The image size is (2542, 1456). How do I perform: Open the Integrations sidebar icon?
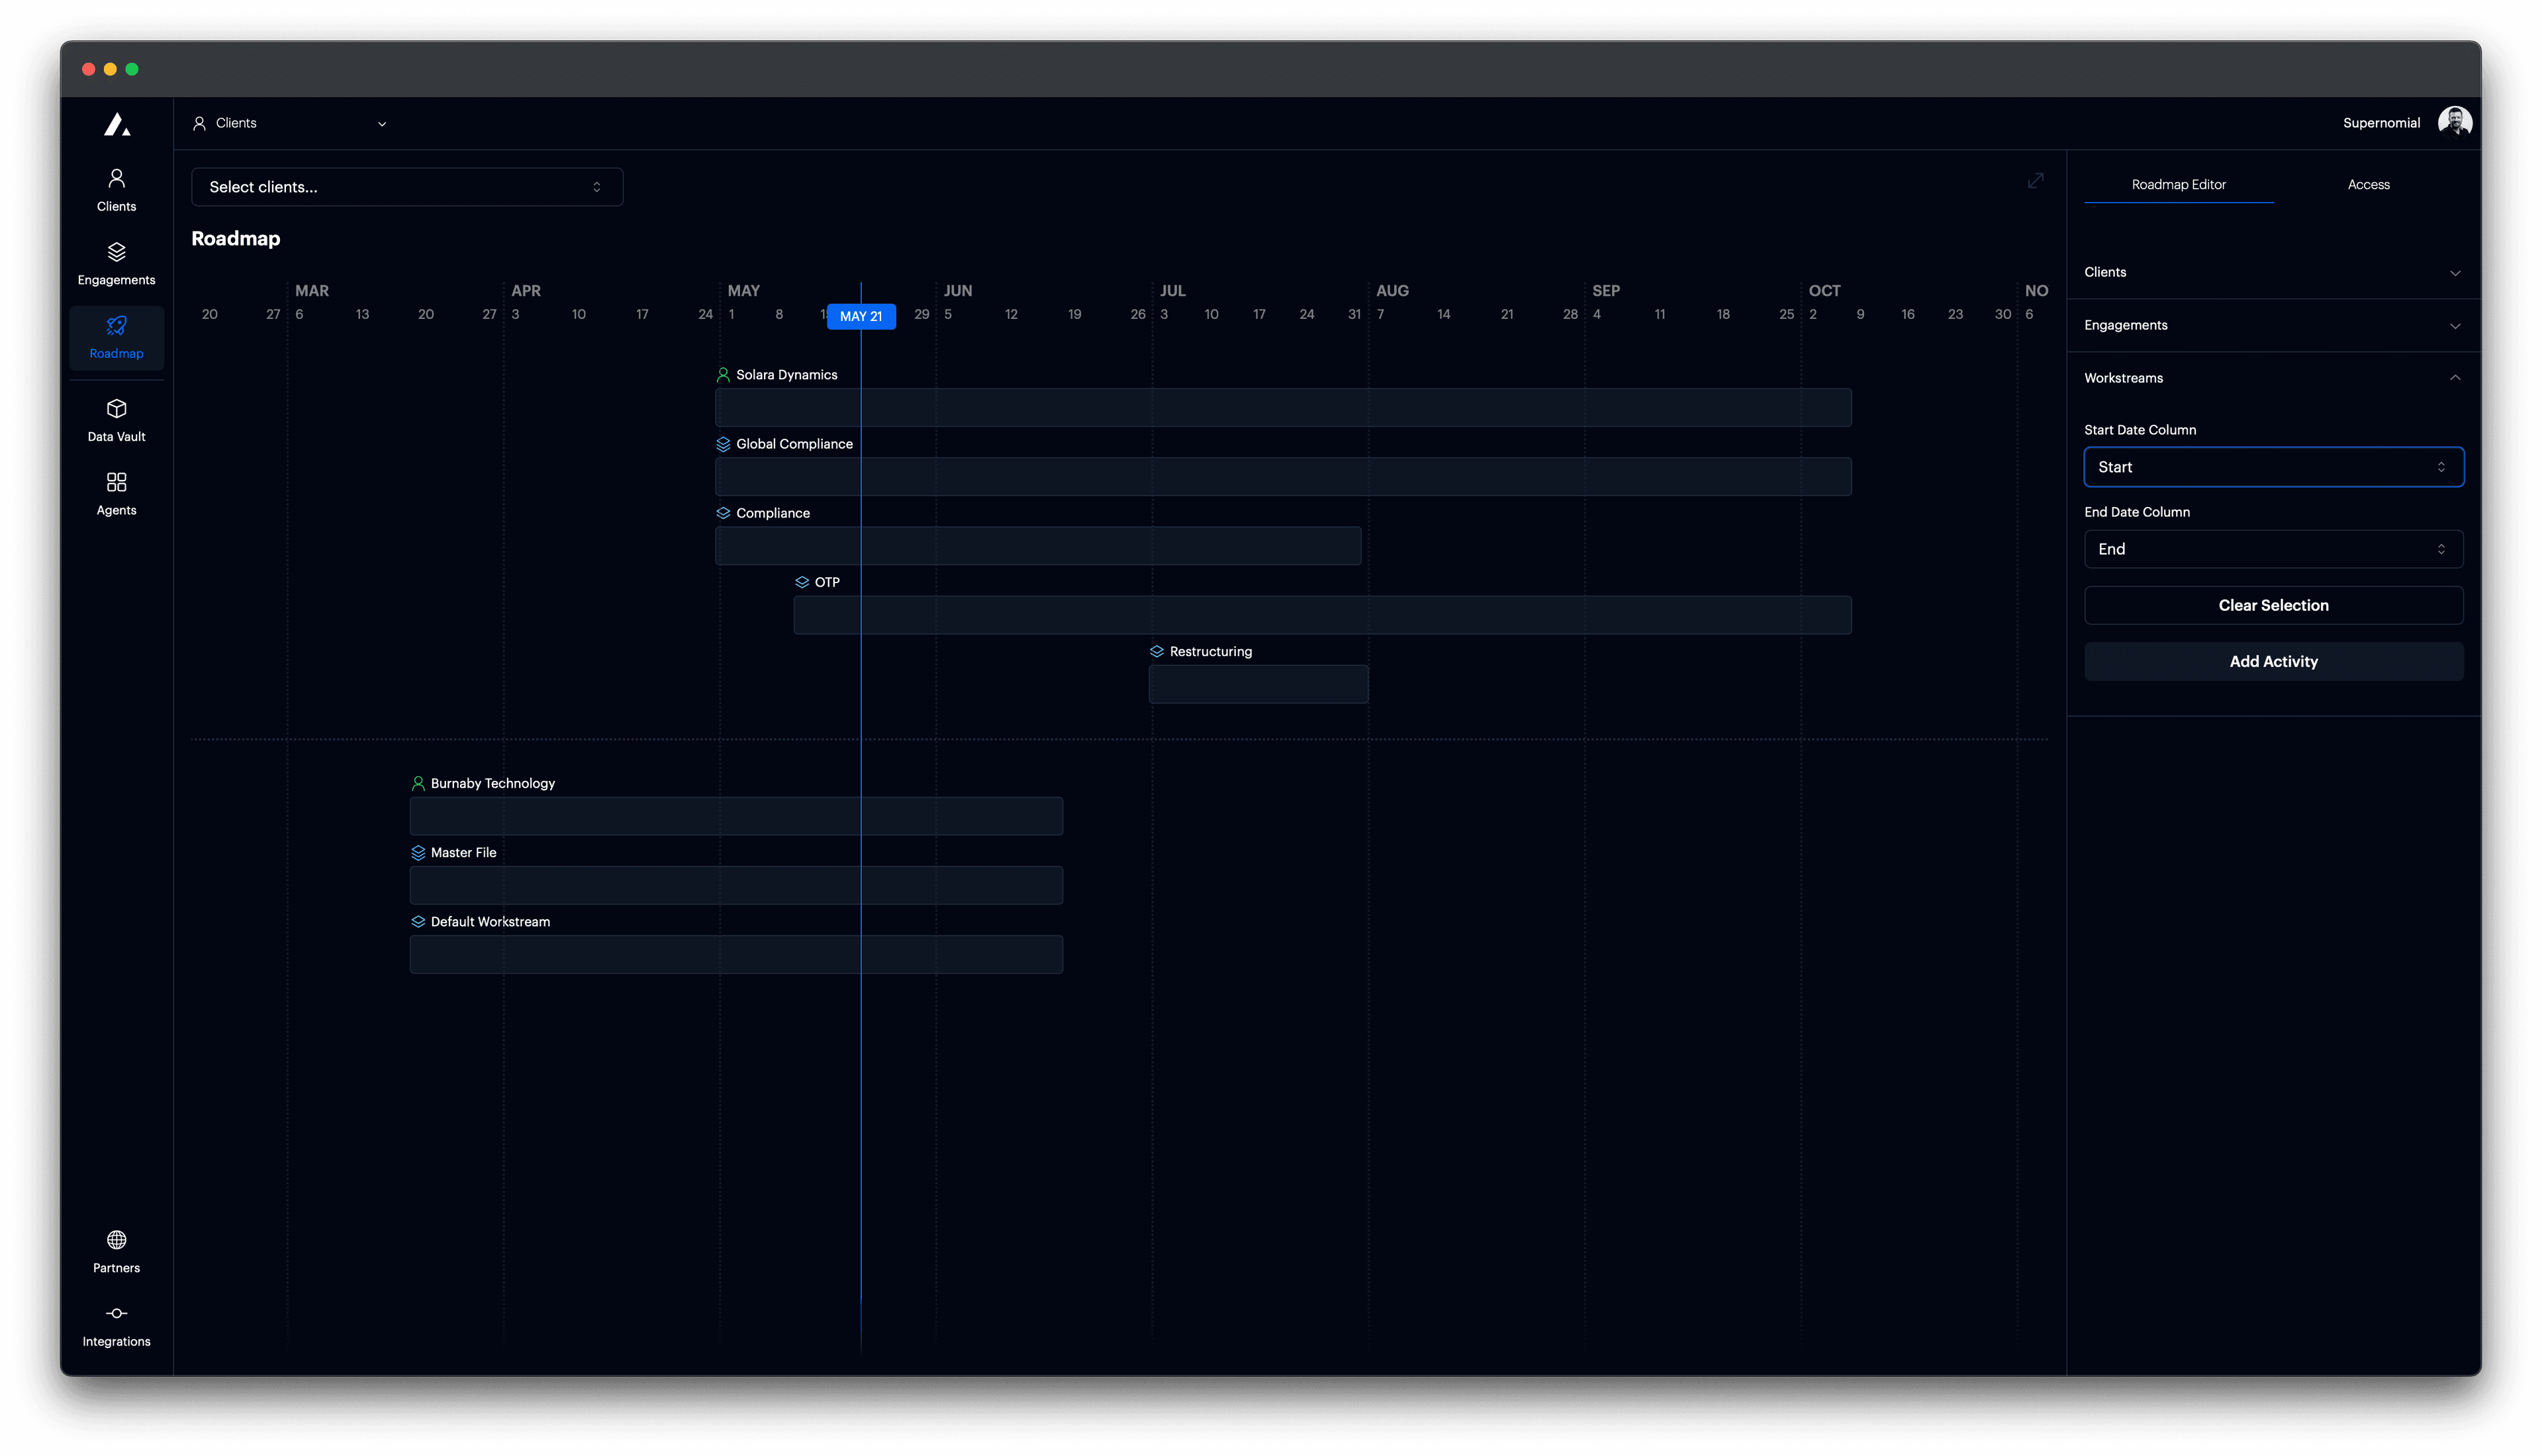116,1313
